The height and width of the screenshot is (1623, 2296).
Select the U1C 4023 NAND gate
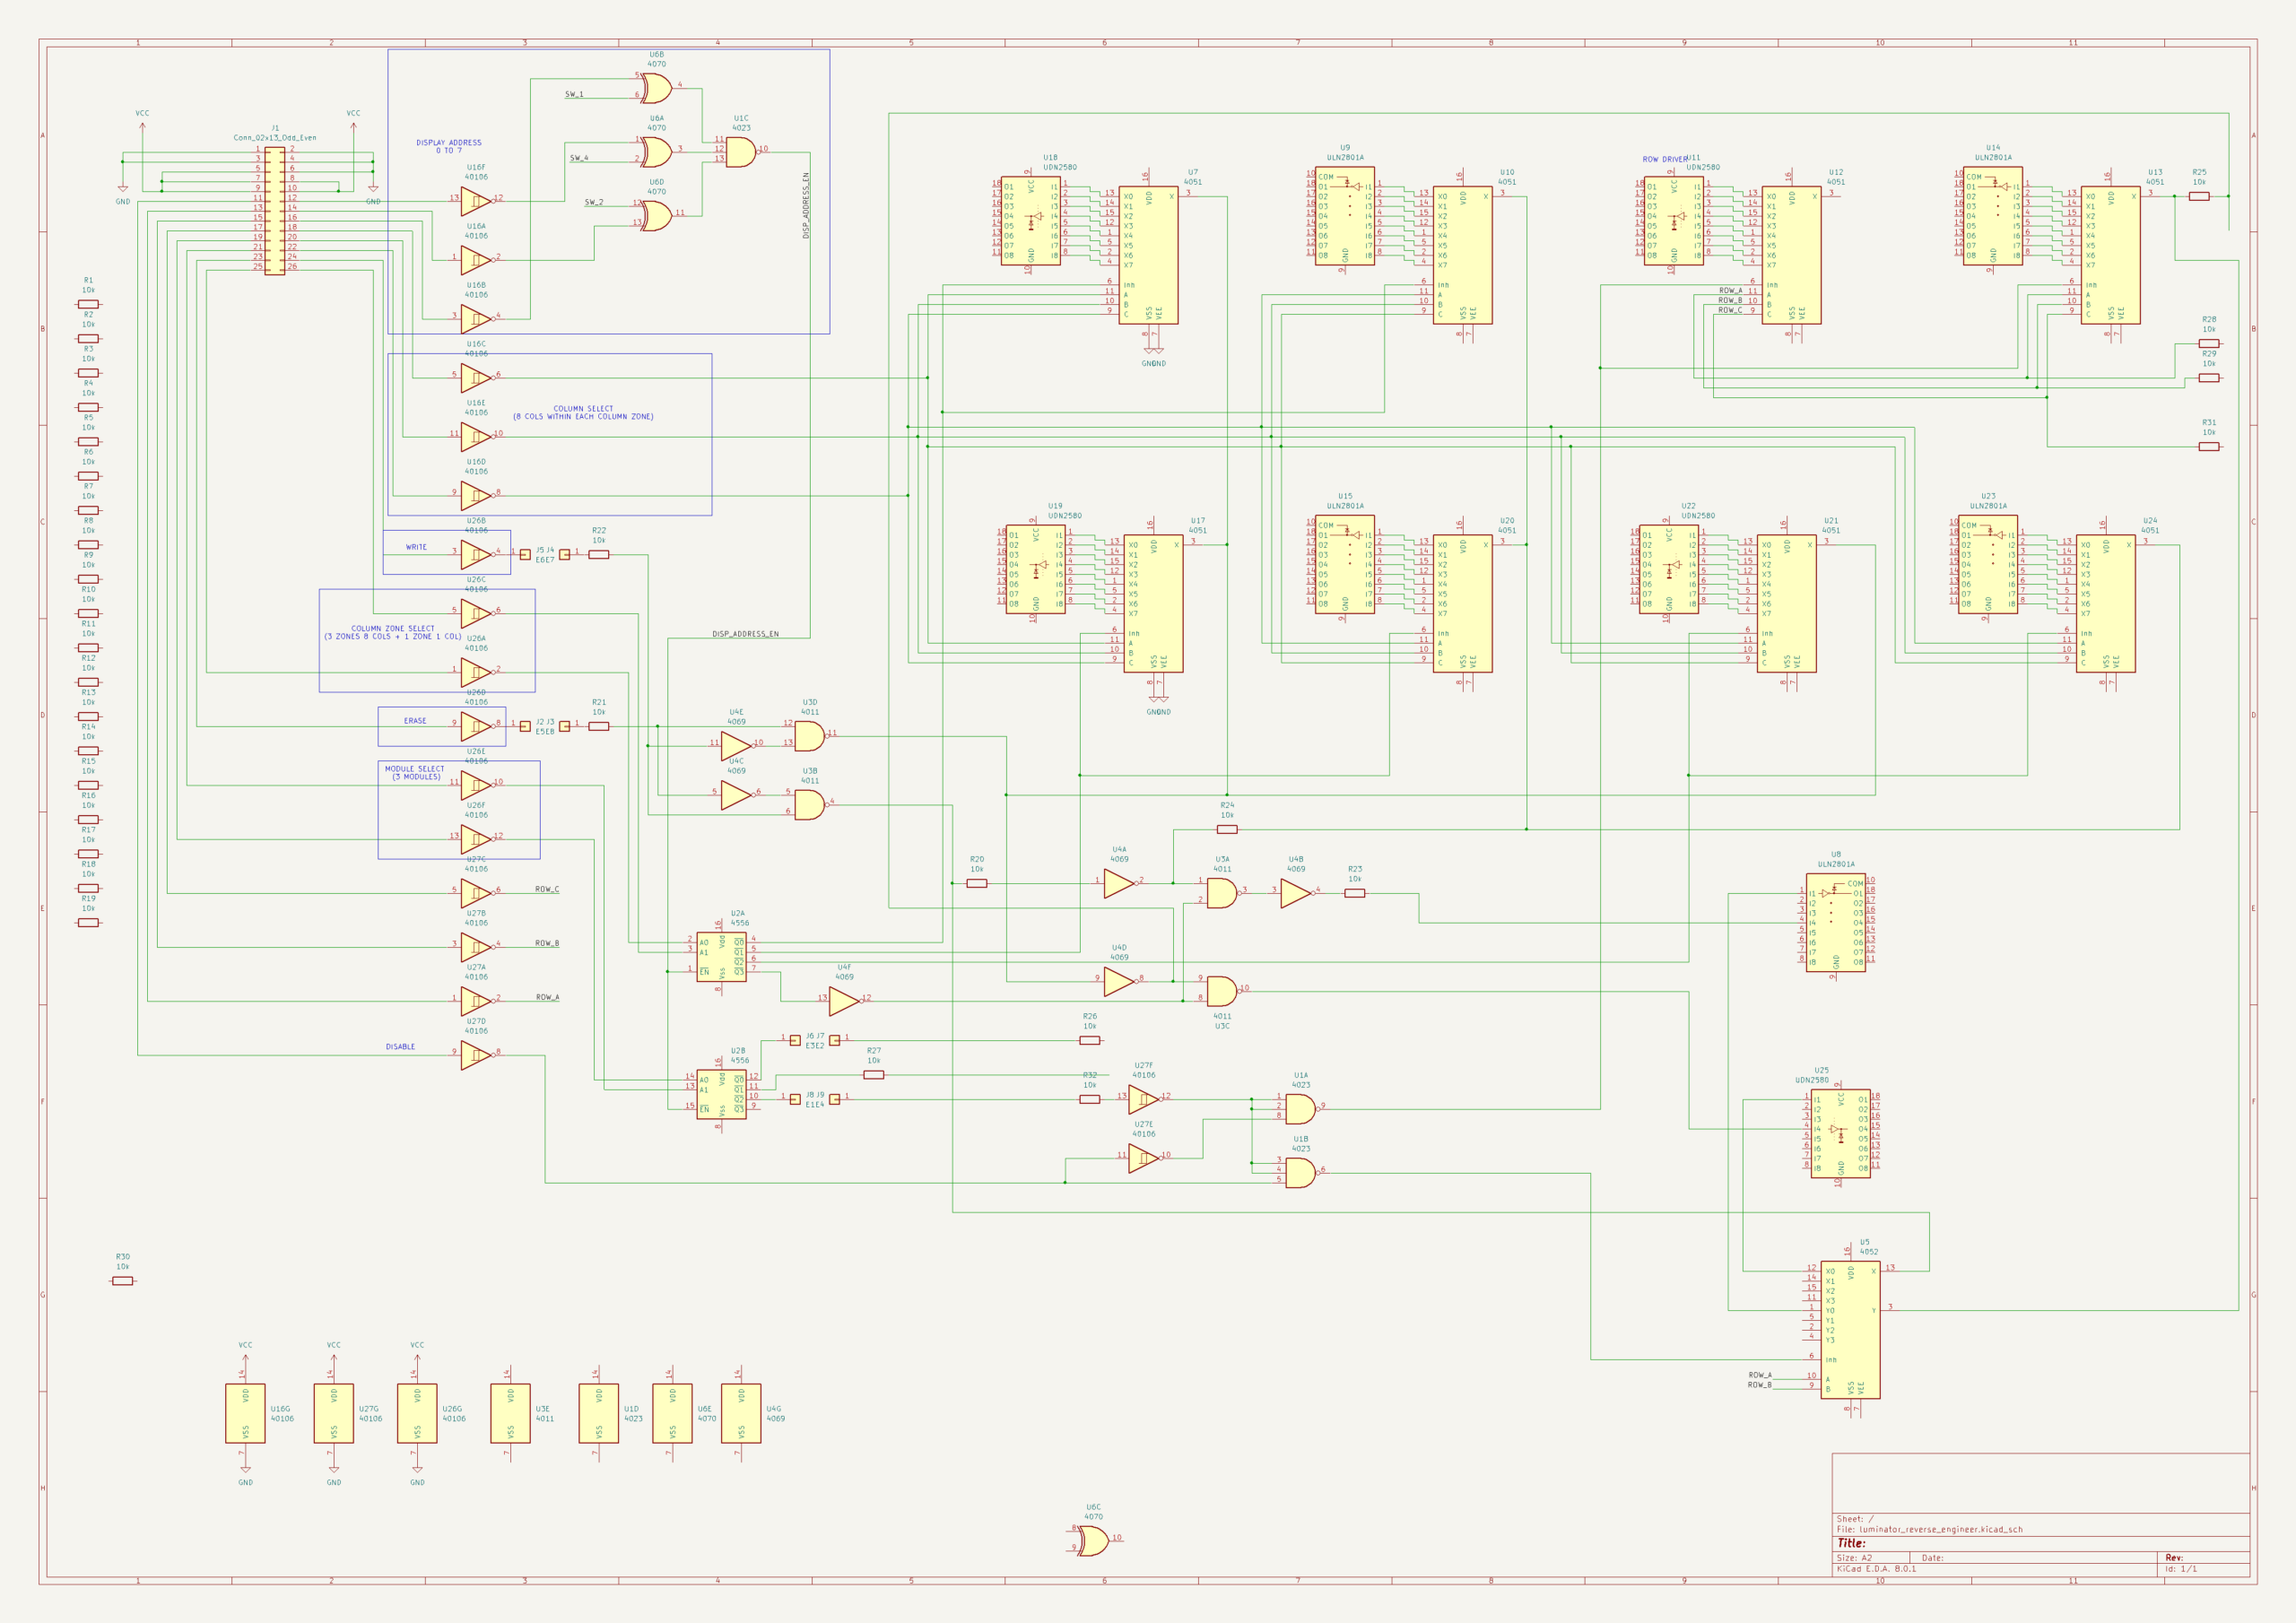(739, 152)
